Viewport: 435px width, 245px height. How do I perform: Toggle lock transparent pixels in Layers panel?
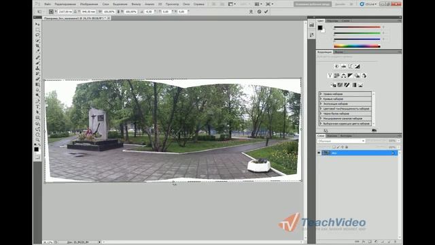(x=334, y=147)
